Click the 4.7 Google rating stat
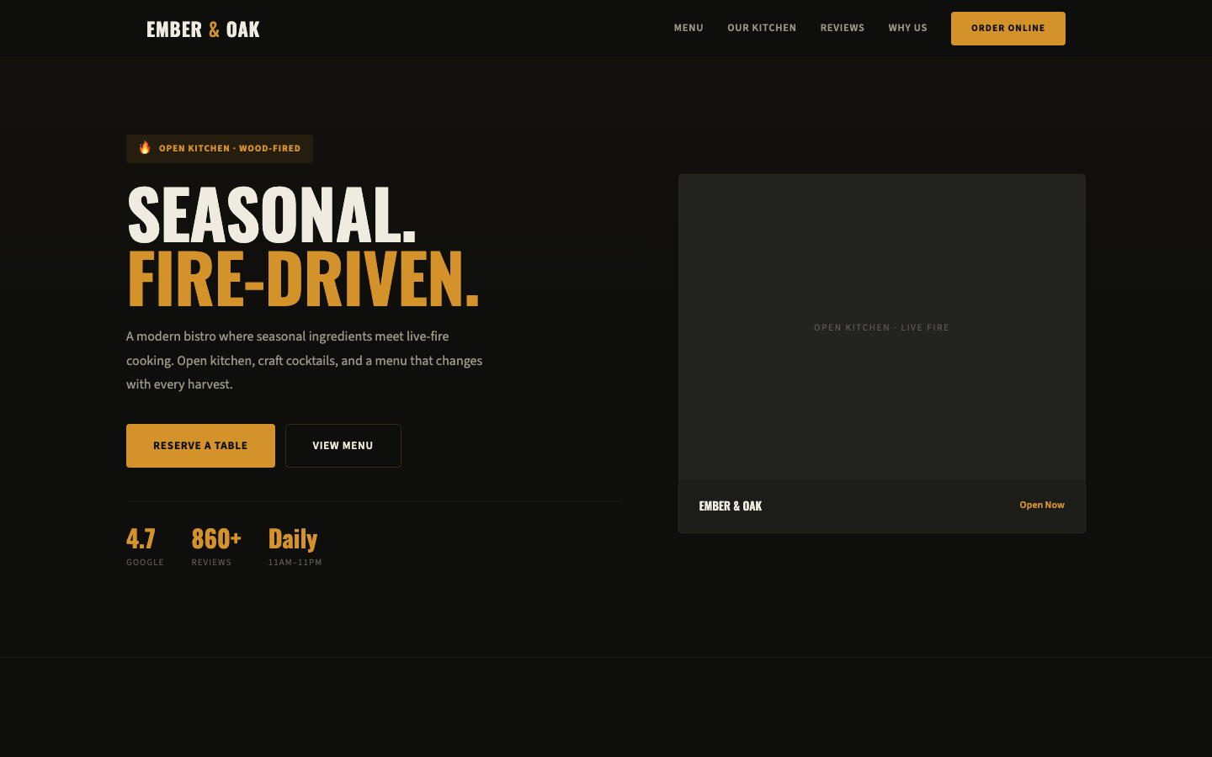 click(x=141, y=538)
